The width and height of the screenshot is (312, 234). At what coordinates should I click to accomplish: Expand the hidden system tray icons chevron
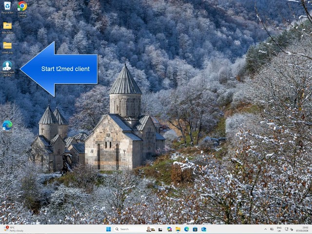tap(265, 229)
